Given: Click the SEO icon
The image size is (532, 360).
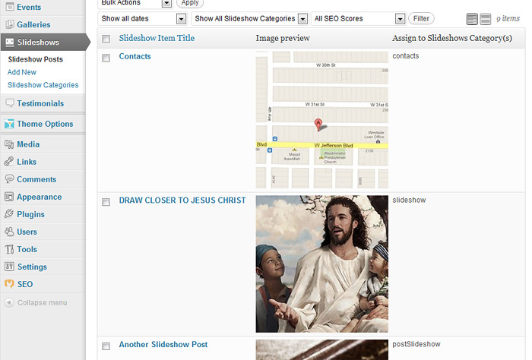Looking at the screenshot, I should pyautogui.click(x=9, y=284).
